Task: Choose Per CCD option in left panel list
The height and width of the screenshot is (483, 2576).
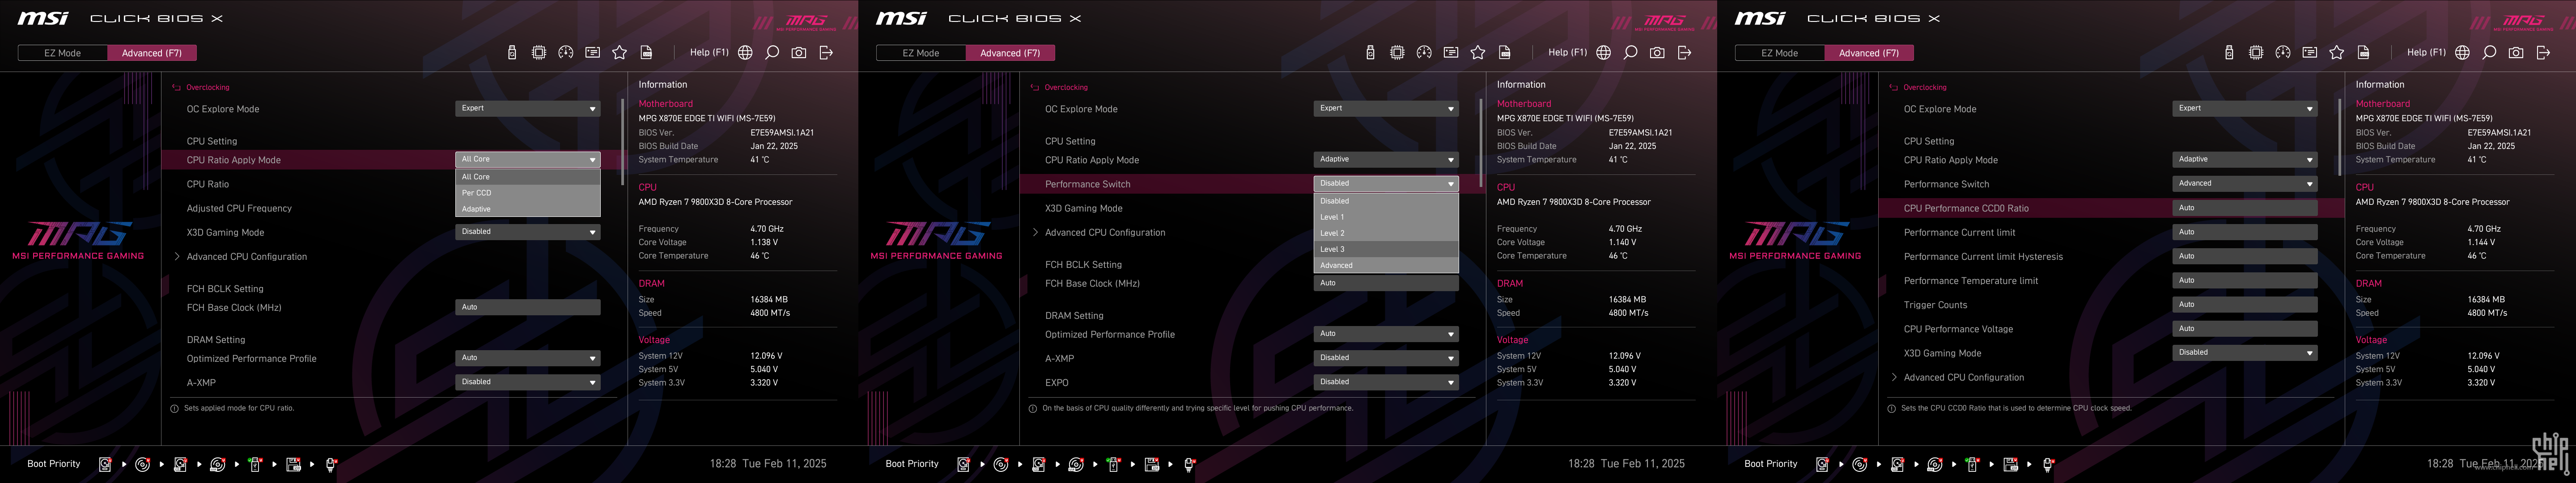Action: pos(528,193)
